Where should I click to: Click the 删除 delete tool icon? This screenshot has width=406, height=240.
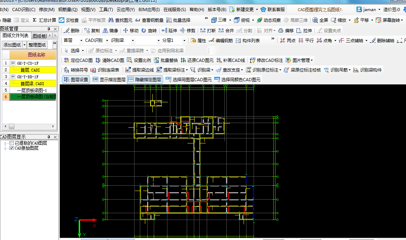72,30
